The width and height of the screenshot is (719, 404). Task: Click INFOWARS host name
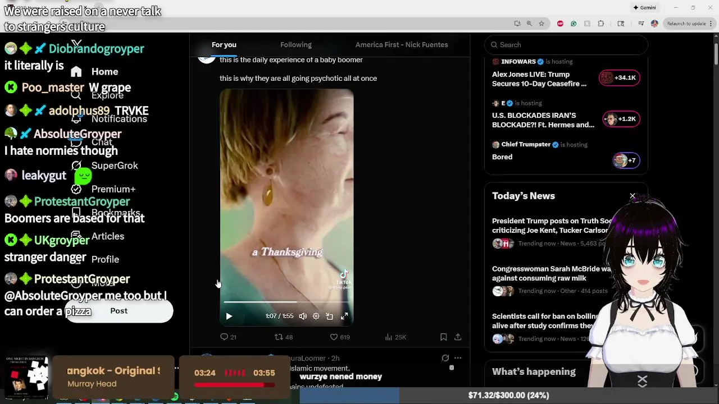pyautogui.click(x=518, y=62)
